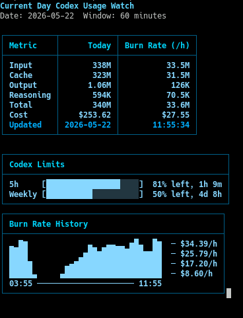Click the Updated date 2026-05-22 cell
The width and height of the screenshot is (243, 318).
(x=88, y=125)
